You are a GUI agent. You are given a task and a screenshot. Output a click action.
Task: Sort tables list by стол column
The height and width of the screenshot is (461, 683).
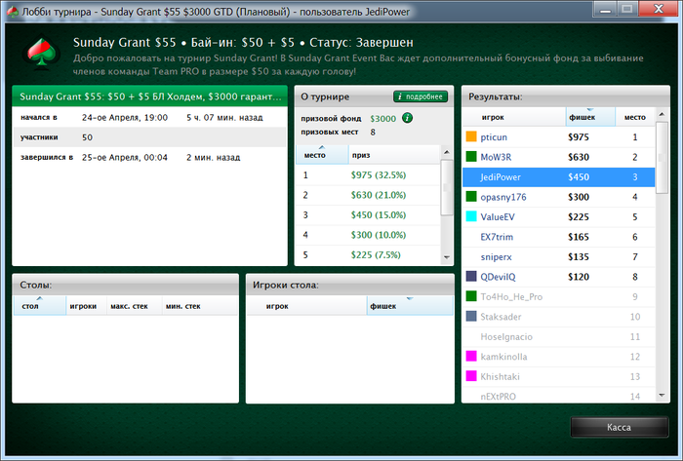pyautogui.click(x=40, y=306)
